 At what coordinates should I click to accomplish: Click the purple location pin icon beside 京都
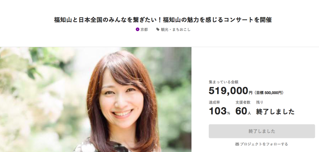(x=137, y=30)
